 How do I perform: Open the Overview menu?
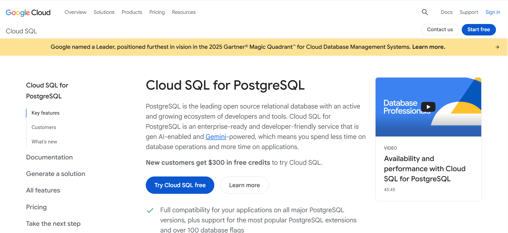pyautogui.click(x=75, y=12)
